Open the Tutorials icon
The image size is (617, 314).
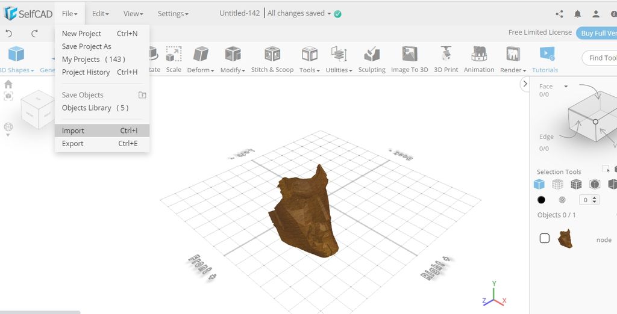545,60
